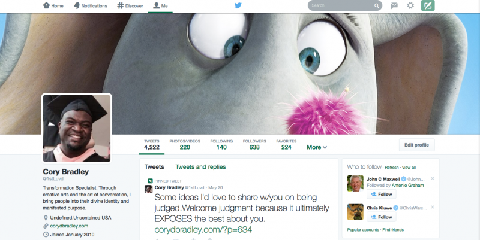Viewport: 480px width, 240px height.
Task: Switch to Tweets and replies tab
Action: click(x=200, y=167)
